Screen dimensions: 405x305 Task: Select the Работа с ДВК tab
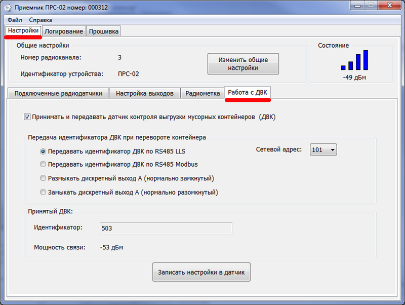click(248, 92)
